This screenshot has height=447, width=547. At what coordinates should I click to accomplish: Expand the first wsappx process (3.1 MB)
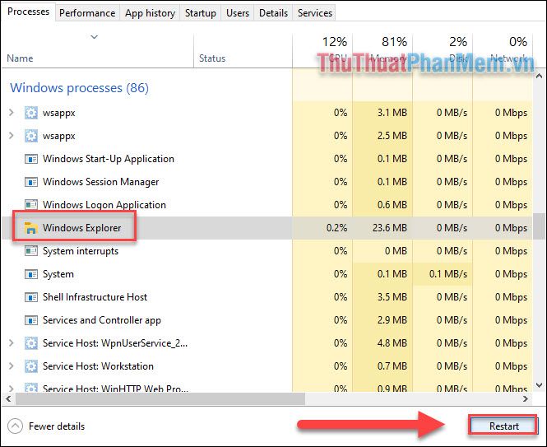pos(12,113)
